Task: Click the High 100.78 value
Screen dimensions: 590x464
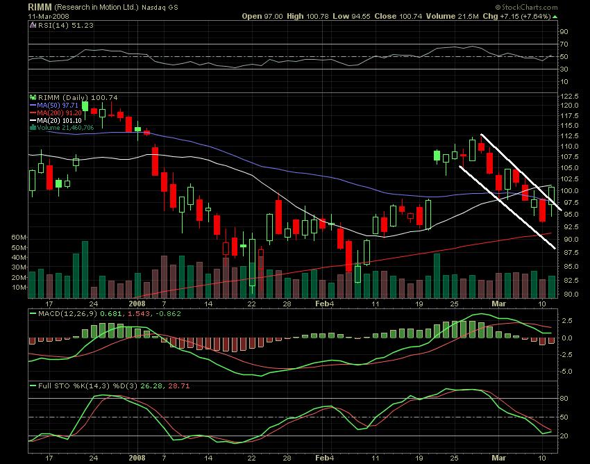Action: [307, 16]
